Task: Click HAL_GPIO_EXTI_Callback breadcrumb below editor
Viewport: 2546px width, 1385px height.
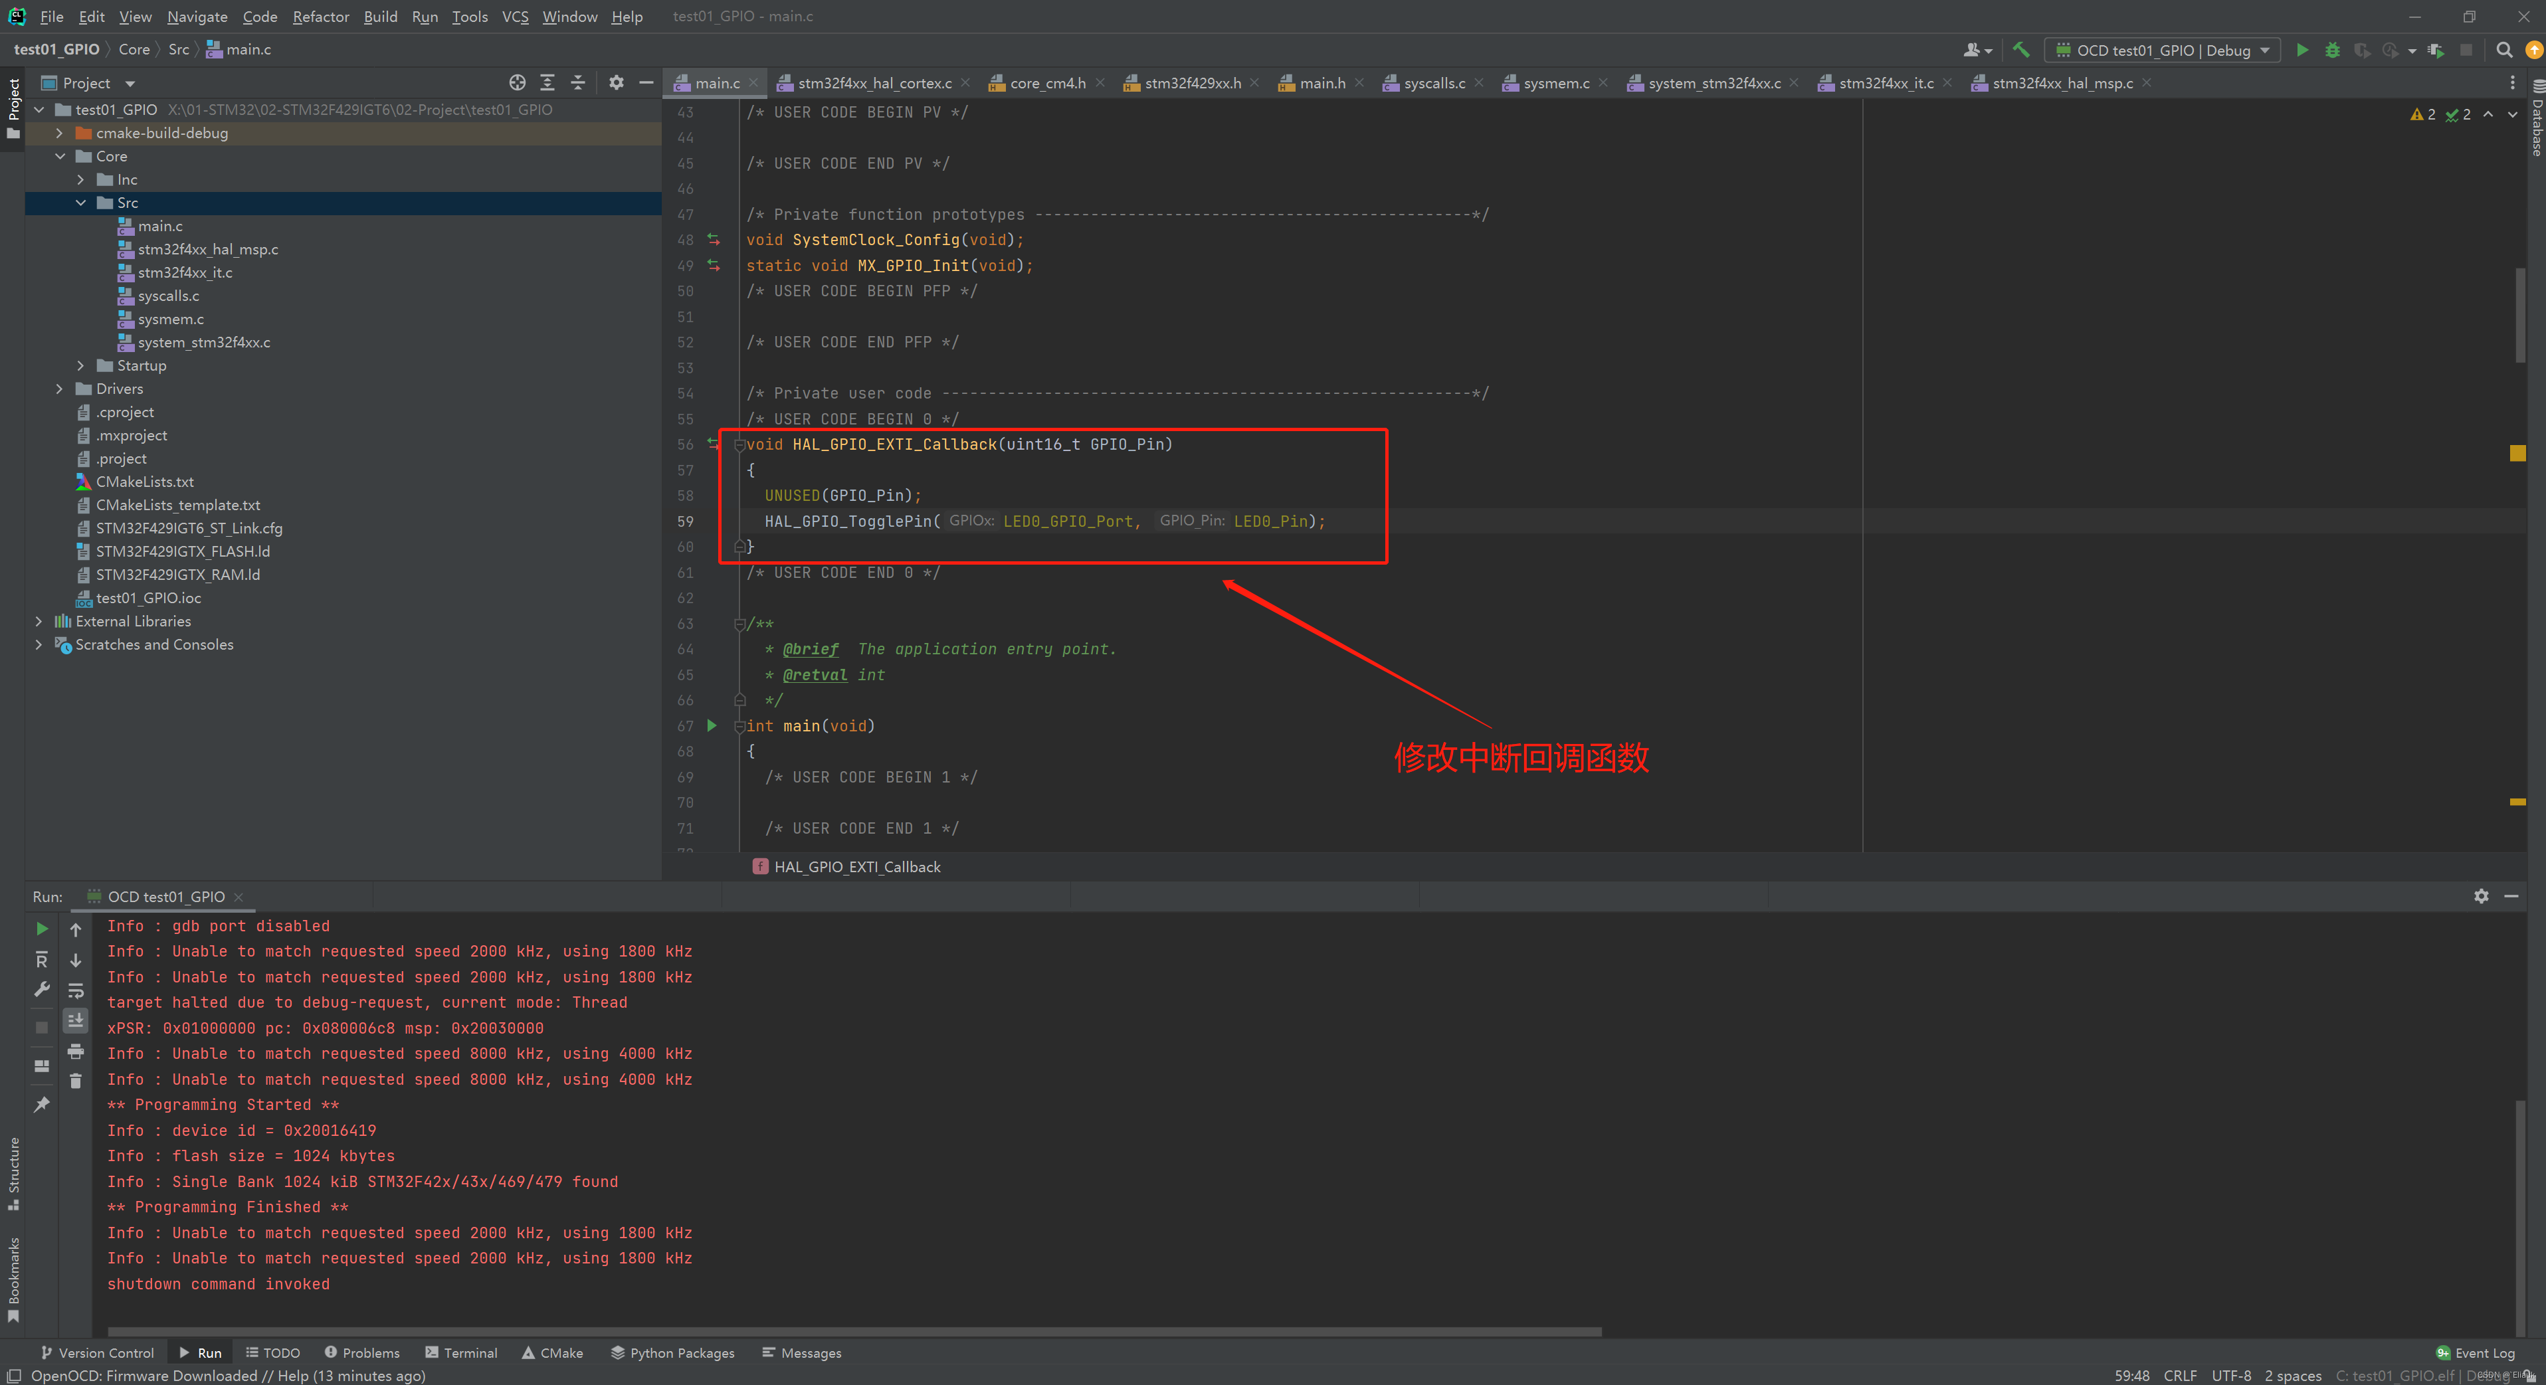Action: coord(847,868)
